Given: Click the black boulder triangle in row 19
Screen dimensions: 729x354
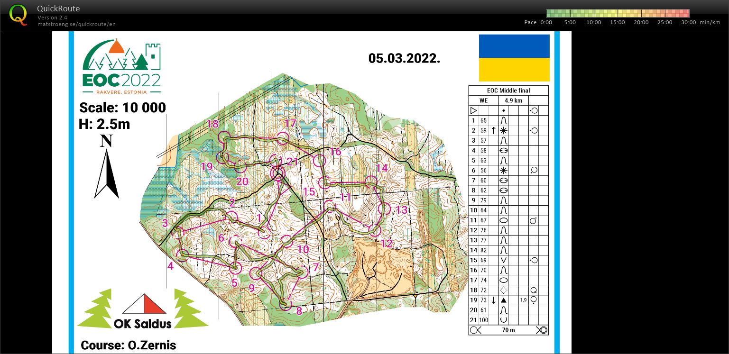Looking at the screenshot, I should tap(504, 300).
